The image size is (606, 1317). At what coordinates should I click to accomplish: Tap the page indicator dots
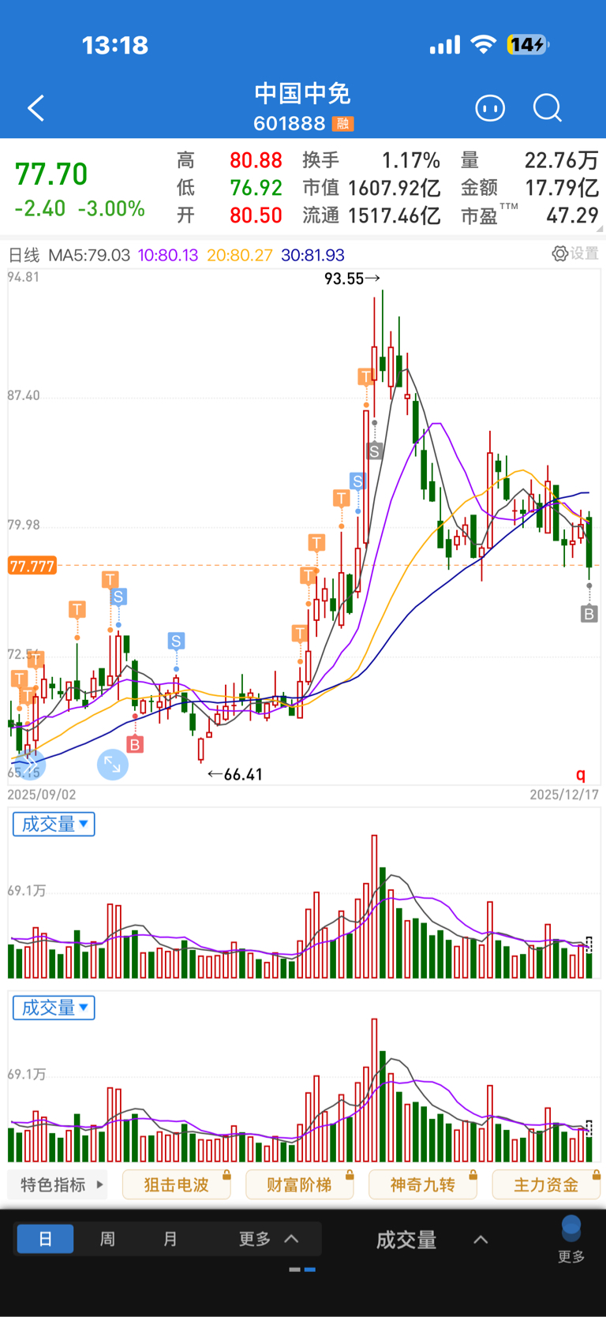(x=302, y=1270)
